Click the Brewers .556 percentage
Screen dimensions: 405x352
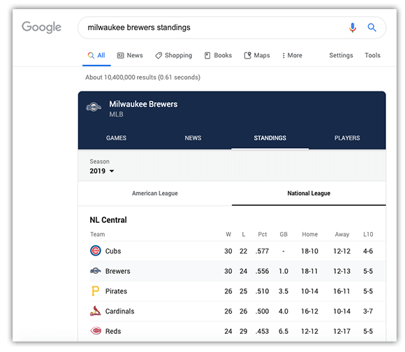tap(262, 271)
